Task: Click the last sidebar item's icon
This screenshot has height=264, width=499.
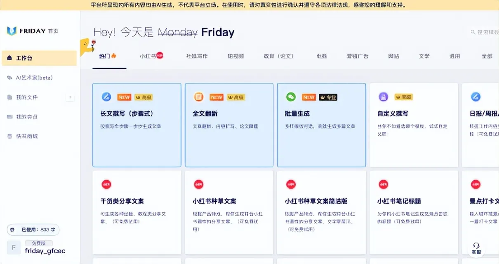Action: click(9, 136)
